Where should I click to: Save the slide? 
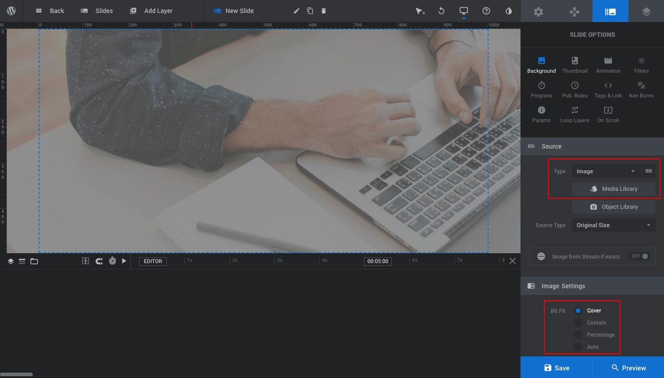(x=556, y=367)
